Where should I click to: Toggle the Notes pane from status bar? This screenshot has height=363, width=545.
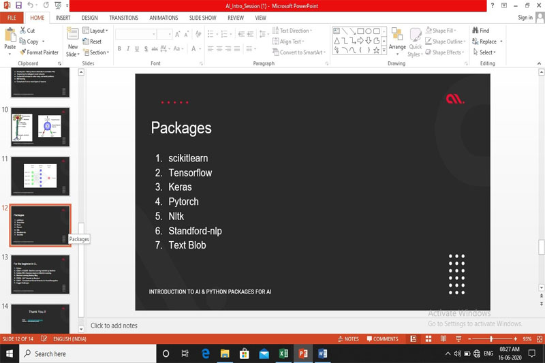[x=348, y=338]
